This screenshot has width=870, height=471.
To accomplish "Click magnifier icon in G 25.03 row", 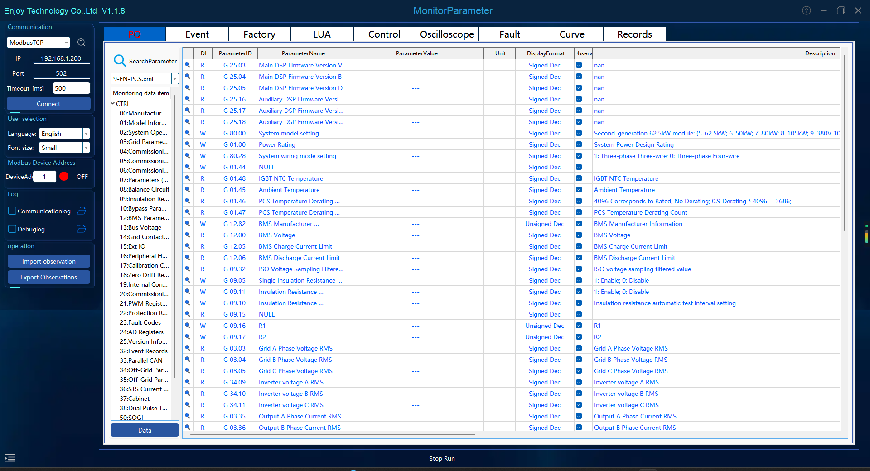I will pyautogui.click(x=188, y=65).
